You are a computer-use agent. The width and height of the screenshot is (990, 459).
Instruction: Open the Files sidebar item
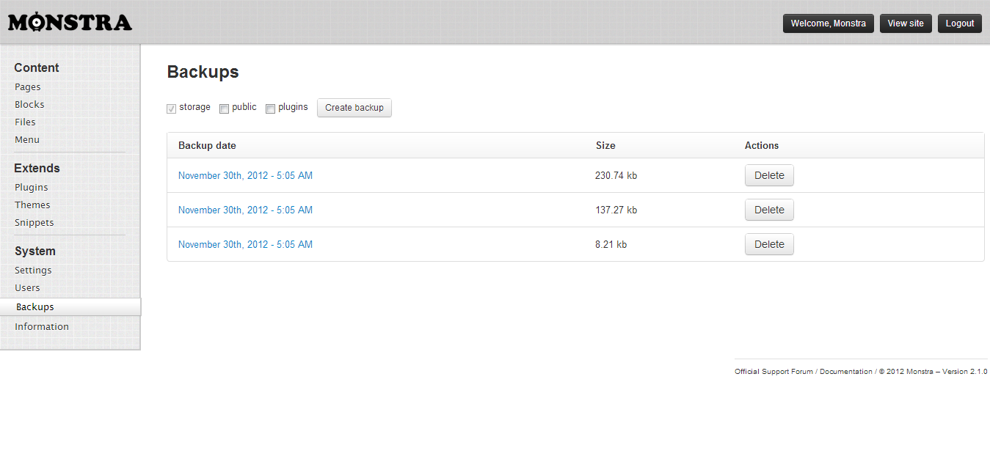pyautogui.click(x=25, y=122)
